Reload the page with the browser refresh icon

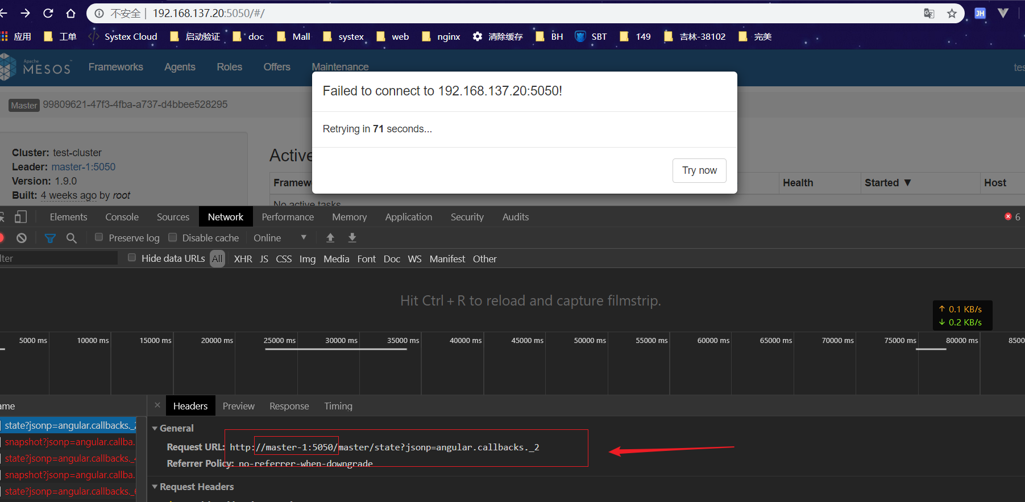48,13
